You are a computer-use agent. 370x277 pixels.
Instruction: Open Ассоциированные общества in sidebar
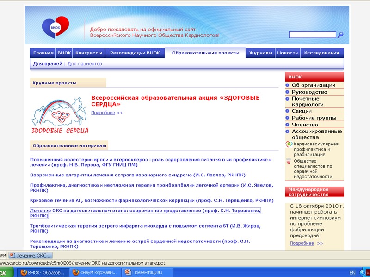317,134
